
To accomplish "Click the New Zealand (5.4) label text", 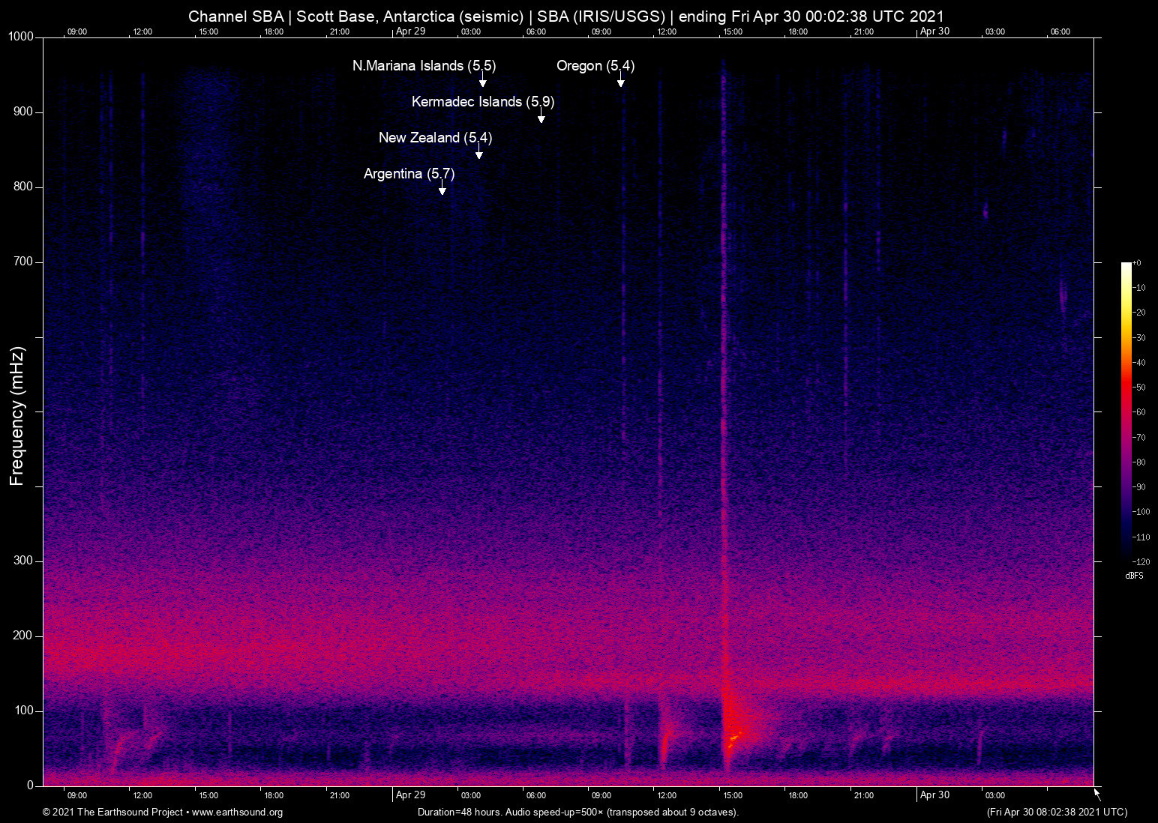I will pyautogui.click(x=435, y=138).
